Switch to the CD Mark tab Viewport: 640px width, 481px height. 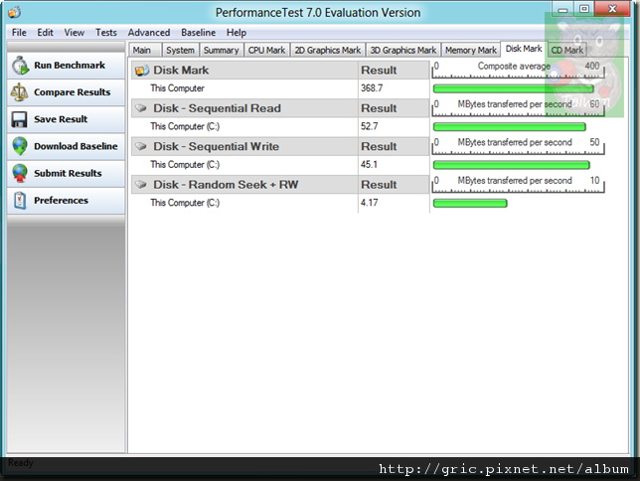click(x=566, y=50)
